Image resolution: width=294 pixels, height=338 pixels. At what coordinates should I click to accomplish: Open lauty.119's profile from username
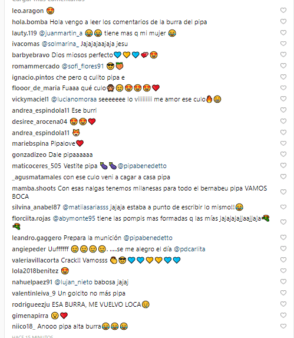[24, 33]
